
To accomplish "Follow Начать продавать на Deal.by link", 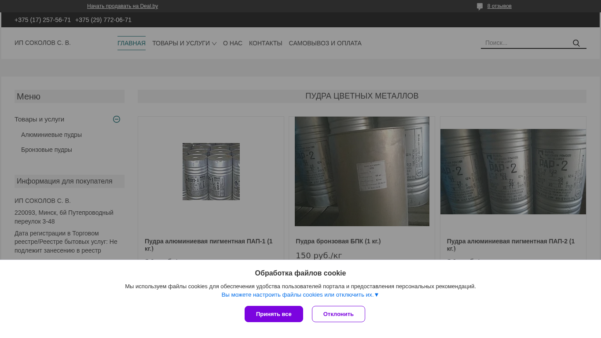I will [122, 6].
